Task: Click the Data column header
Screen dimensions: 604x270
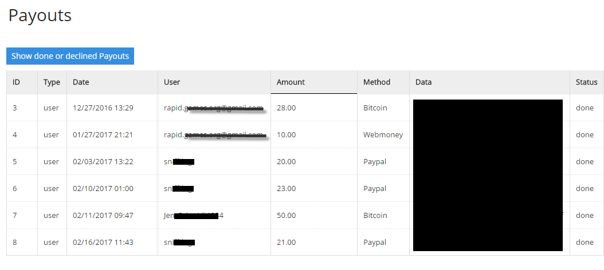Action: 423,82
